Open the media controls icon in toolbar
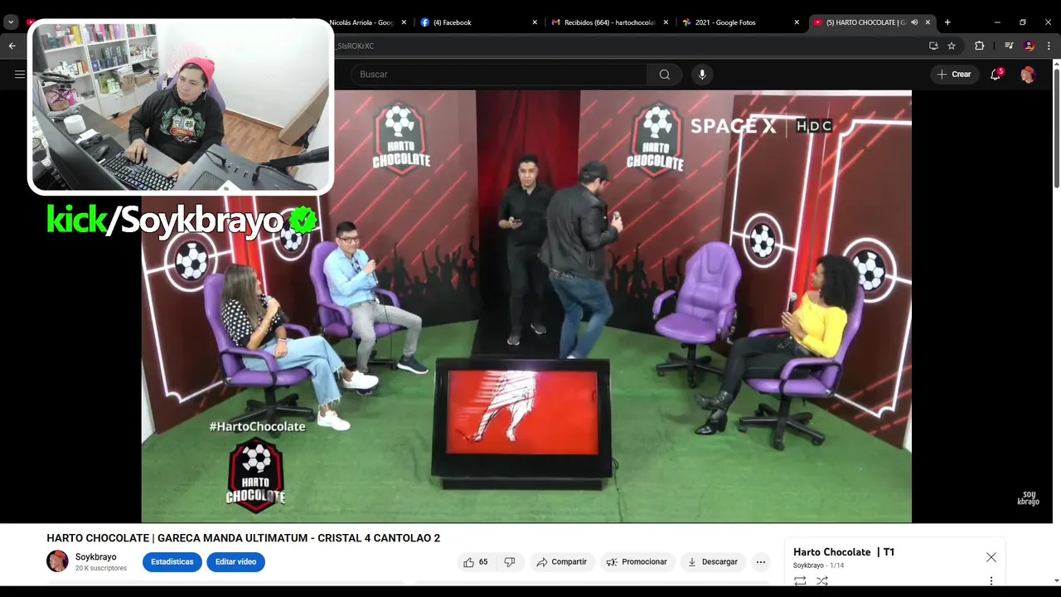Viewport: 1061px width, 597px height. [1009, 46]
